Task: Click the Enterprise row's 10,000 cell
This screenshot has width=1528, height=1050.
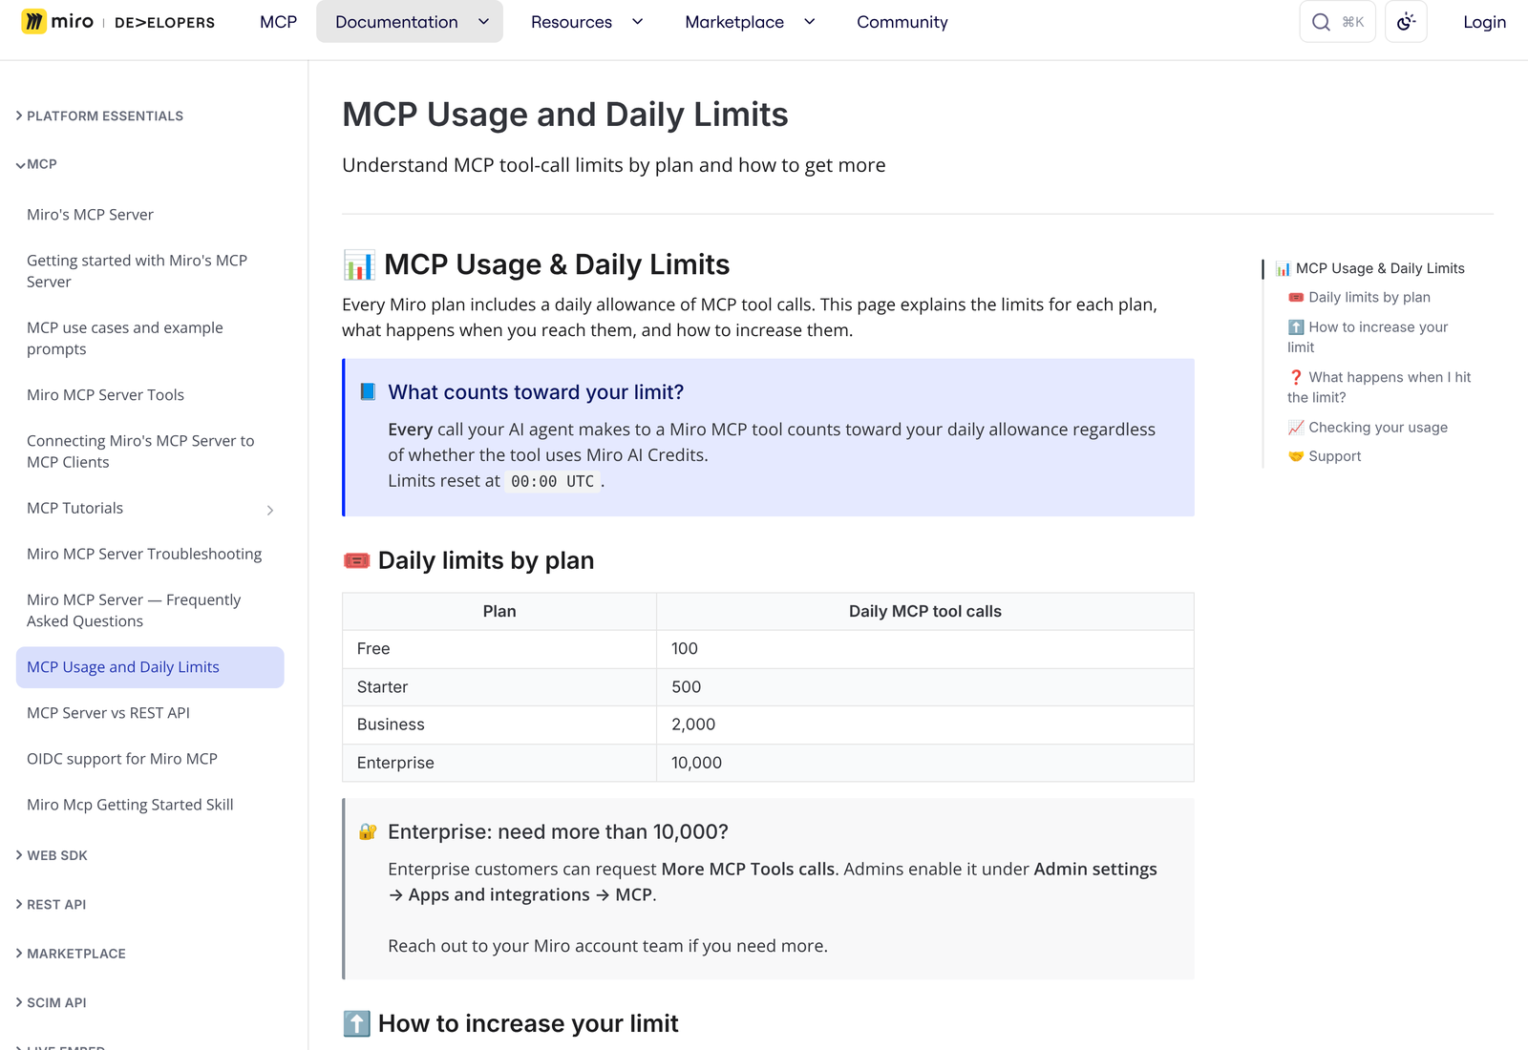Action: pyautogui.click(x=925, y=763)
